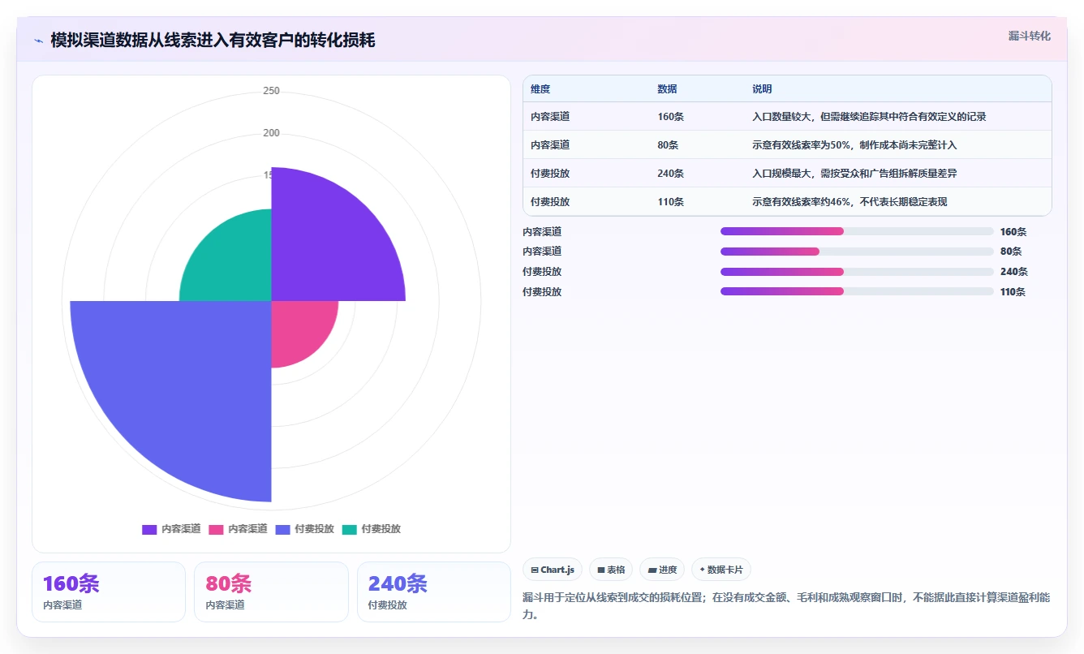Click the 漏斗转化 tag in the header
The width and height of the screenshot is (1084, 654).
pos(1030,36)
